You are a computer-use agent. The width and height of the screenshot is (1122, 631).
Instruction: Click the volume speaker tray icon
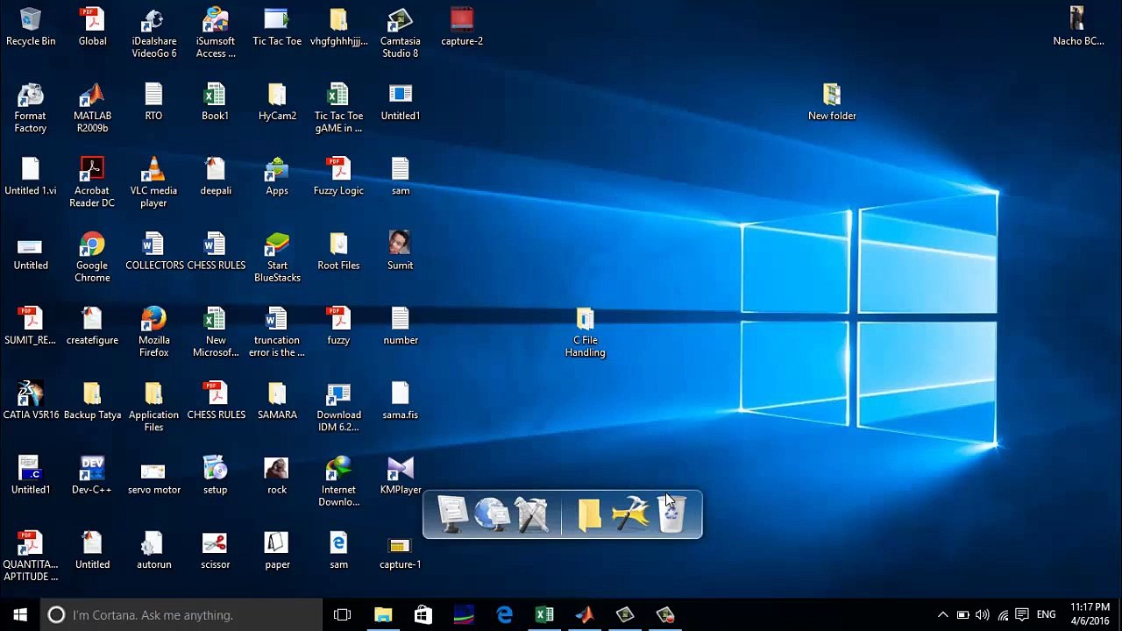(982, 615)
